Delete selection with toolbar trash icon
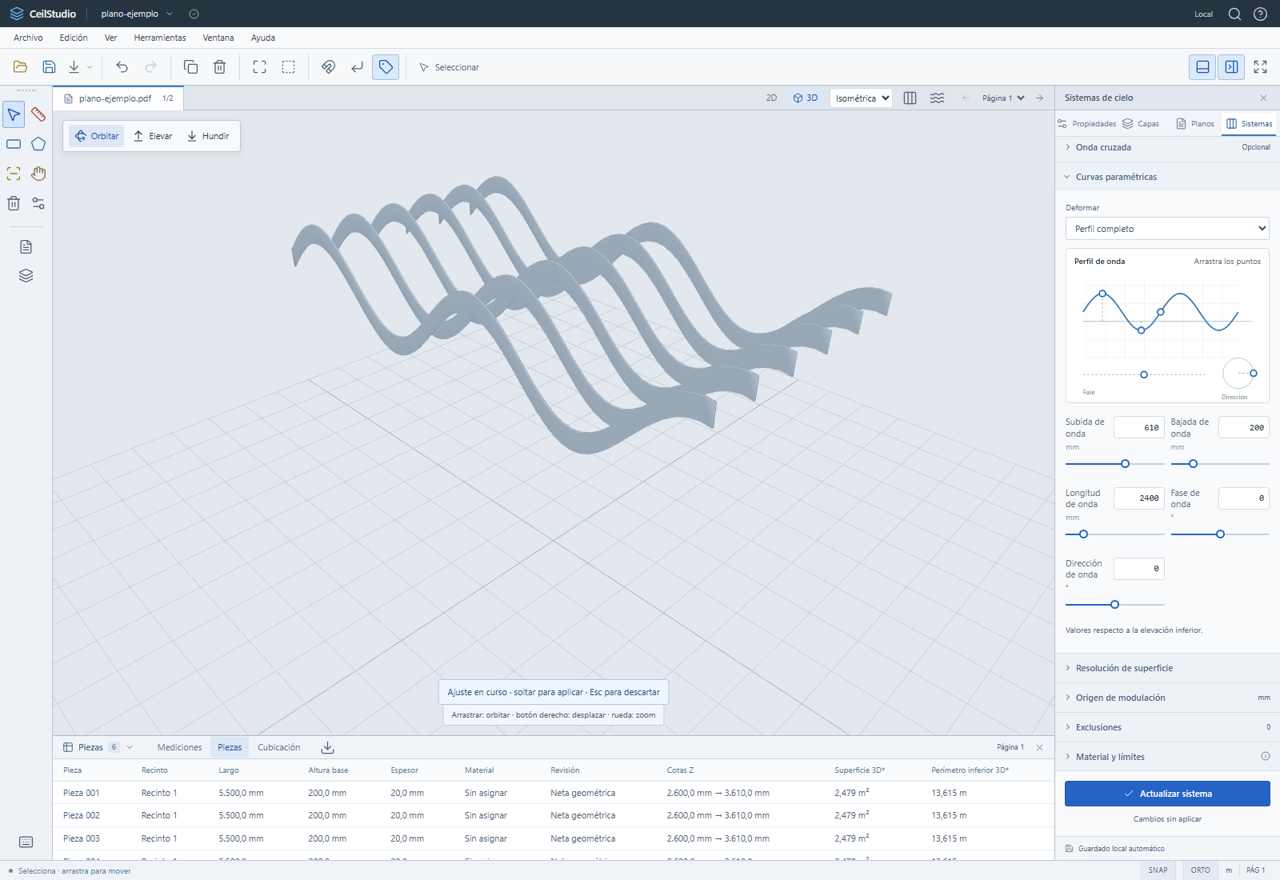This screenshot has height=880, width=1280. click(x=219, y=67)
